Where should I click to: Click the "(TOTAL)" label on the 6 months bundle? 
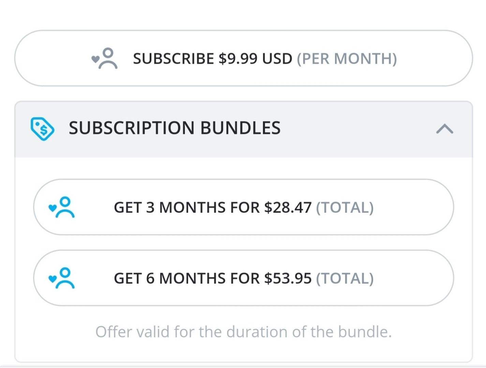pyautogui.click(x=345, y=278)
